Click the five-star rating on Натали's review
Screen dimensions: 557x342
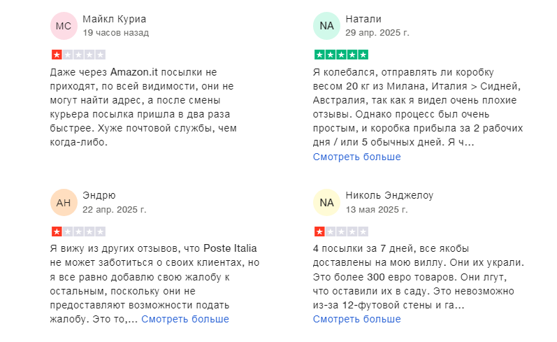pos(341,55)
